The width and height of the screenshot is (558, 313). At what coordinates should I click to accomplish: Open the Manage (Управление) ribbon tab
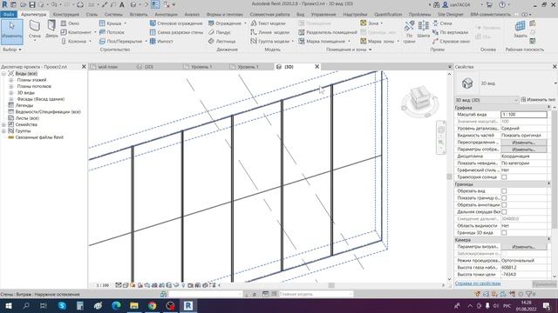pyautogui.click(x=323, y=15)
